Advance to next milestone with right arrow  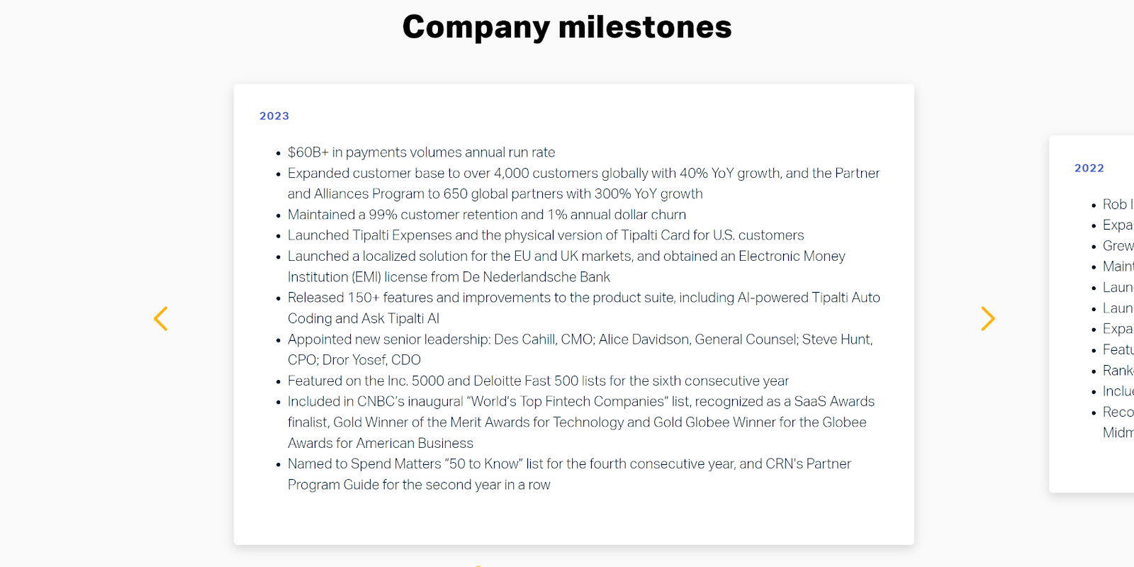[988, 319]
